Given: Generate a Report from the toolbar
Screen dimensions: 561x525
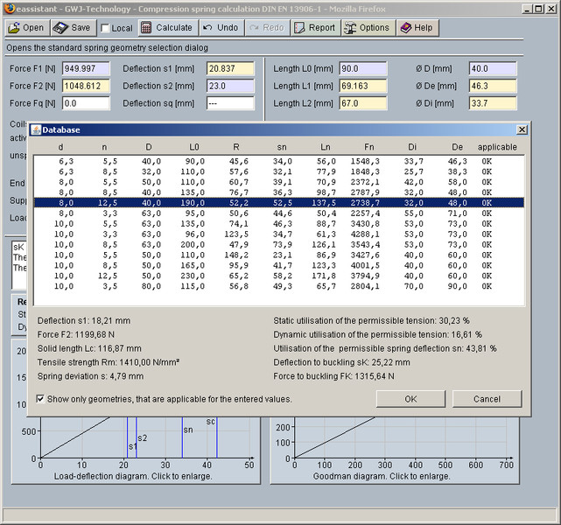Looking at the screenshot, I should pos(314,28).
